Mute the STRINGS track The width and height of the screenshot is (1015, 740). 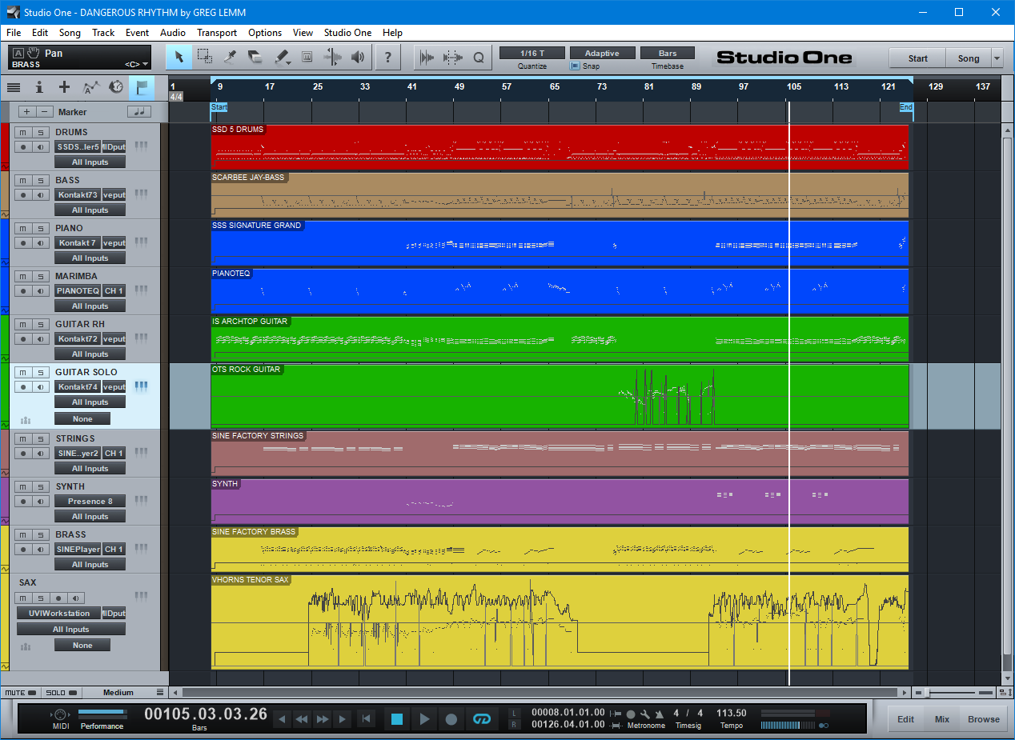pos(24,439)
